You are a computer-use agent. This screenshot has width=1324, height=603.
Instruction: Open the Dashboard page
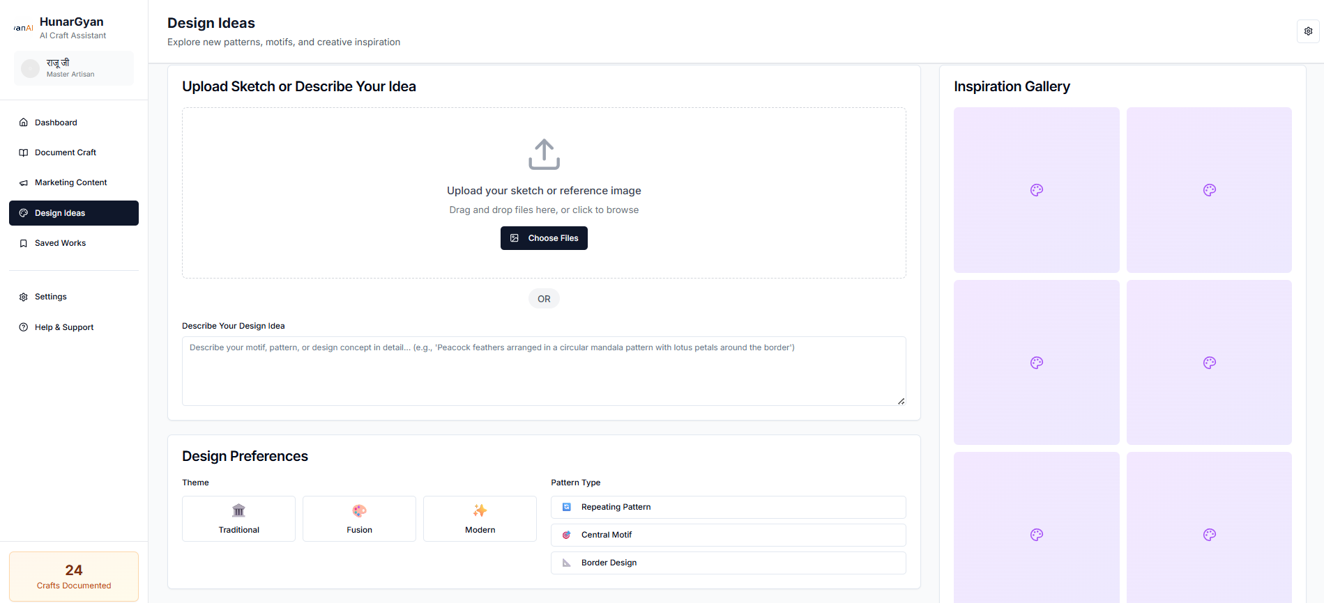click(74, 123)
